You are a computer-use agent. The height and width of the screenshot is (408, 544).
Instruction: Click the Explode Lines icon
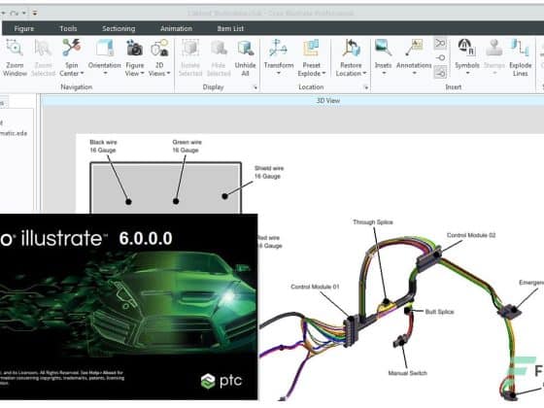[x=520, y=48]
